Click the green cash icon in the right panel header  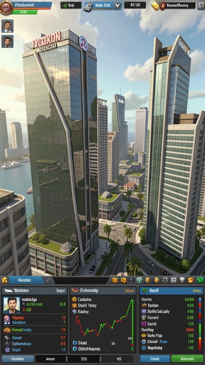(145, 291)
